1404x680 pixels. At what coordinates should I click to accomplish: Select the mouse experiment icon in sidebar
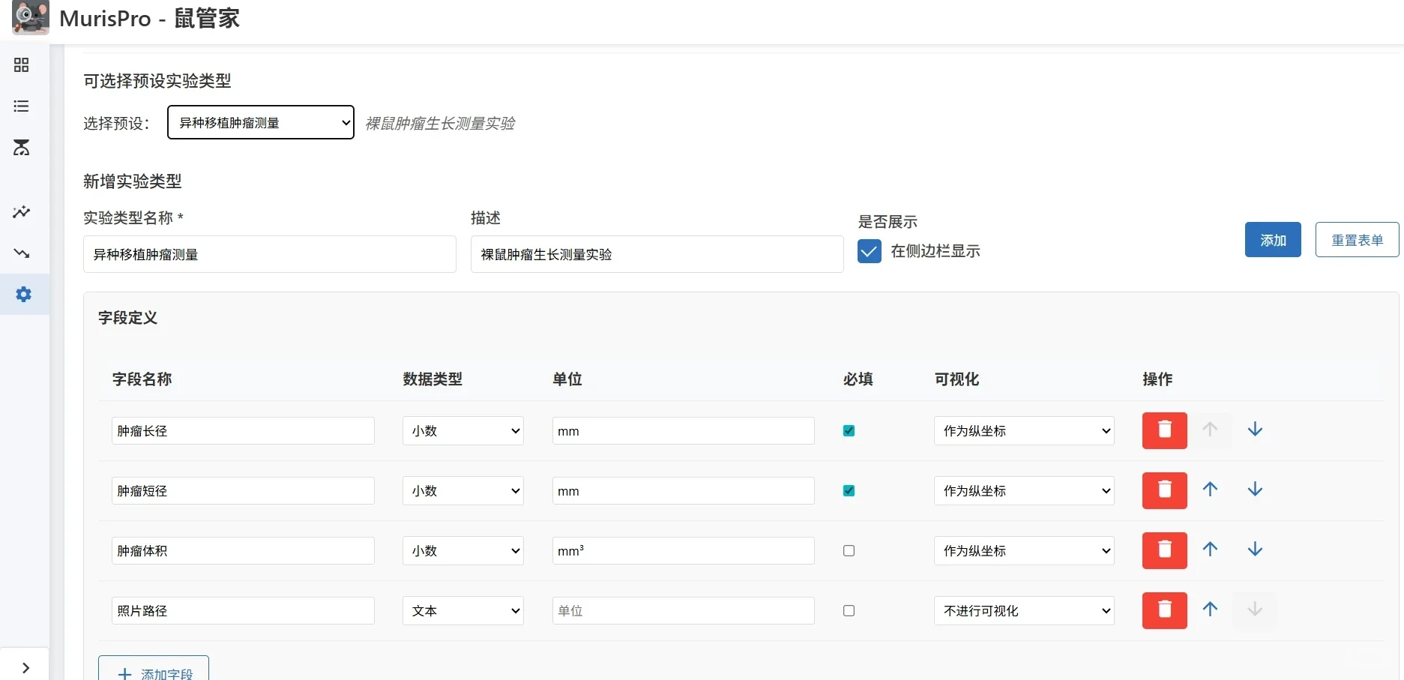pyautogui.click(x=21, y=148)
